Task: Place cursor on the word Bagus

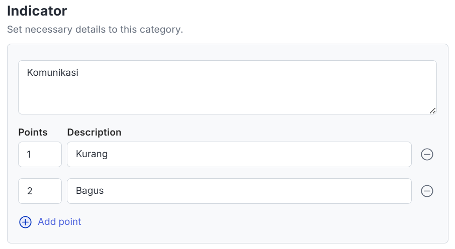Action: click(89, 191)
